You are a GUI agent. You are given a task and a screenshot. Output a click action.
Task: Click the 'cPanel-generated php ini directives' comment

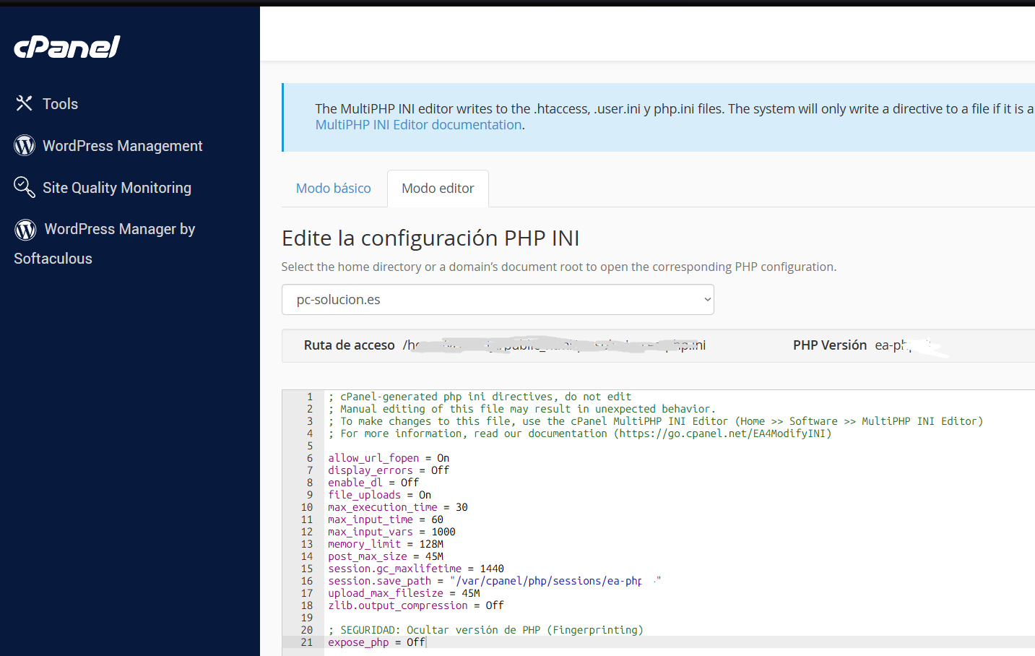coord(480,397)
